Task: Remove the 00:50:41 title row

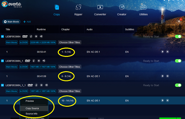Action: pyautogui.click(x=167, y=52)
